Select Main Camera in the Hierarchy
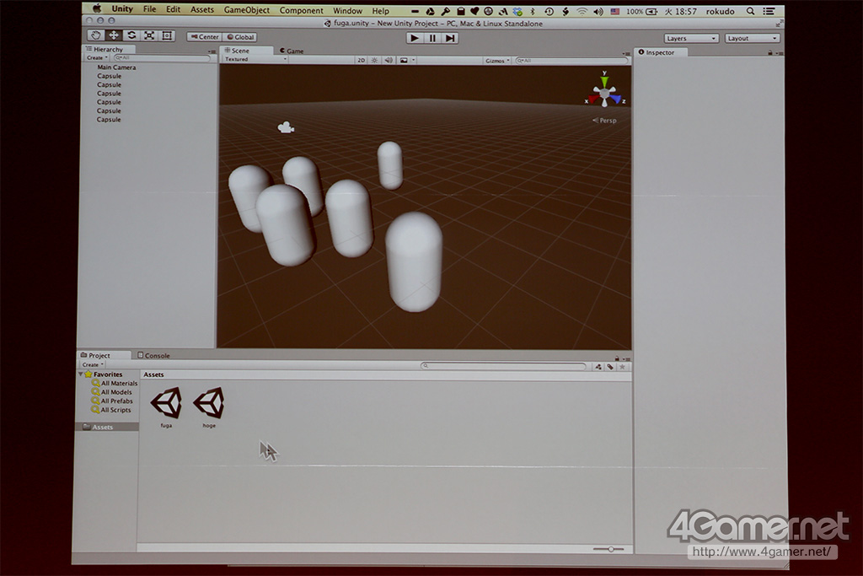Image resolution: width=863 pixels, height=576 pixels. coord(116,67)
